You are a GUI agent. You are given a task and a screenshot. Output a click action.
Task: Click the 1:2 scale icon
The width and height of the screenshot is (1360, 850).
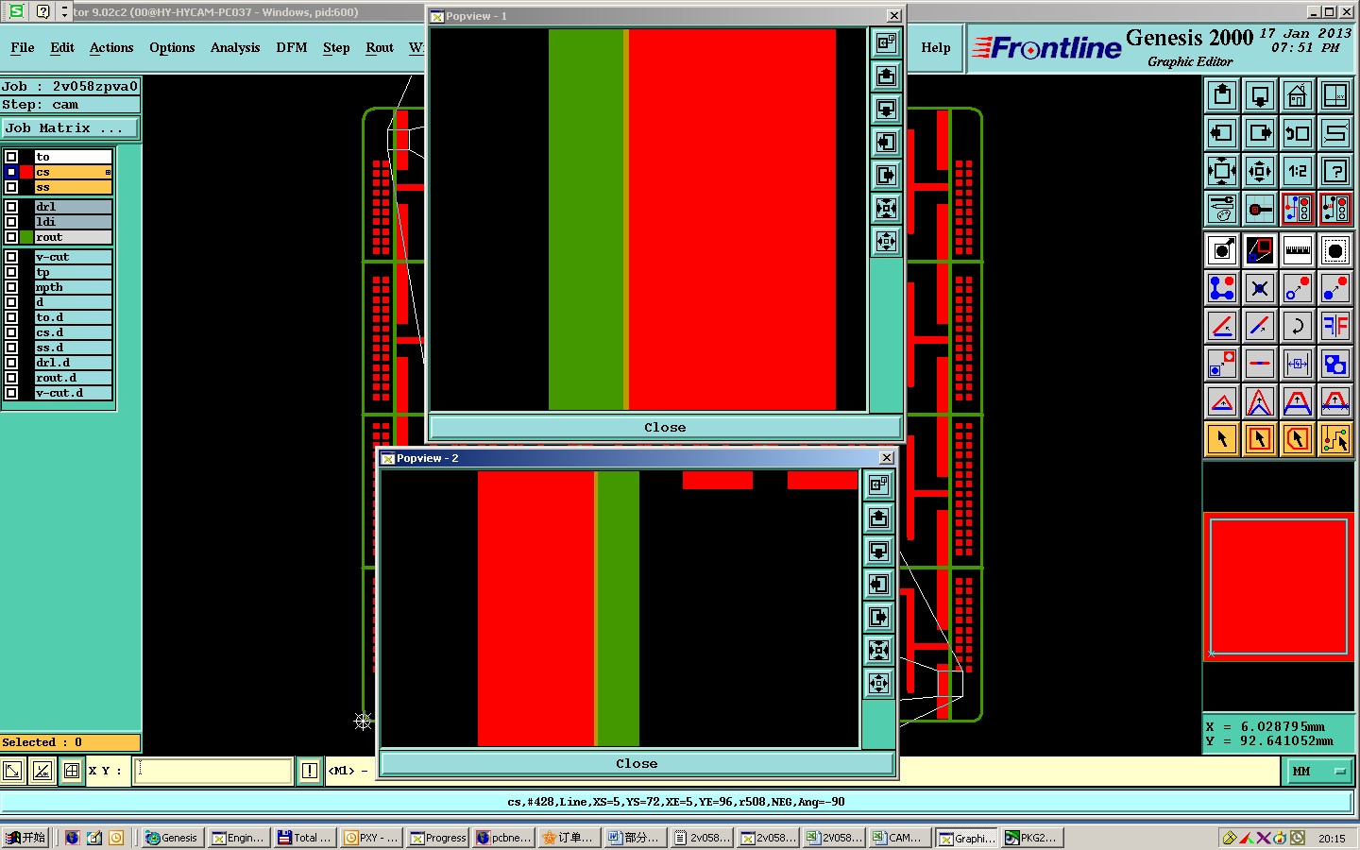click(1298, 171)
